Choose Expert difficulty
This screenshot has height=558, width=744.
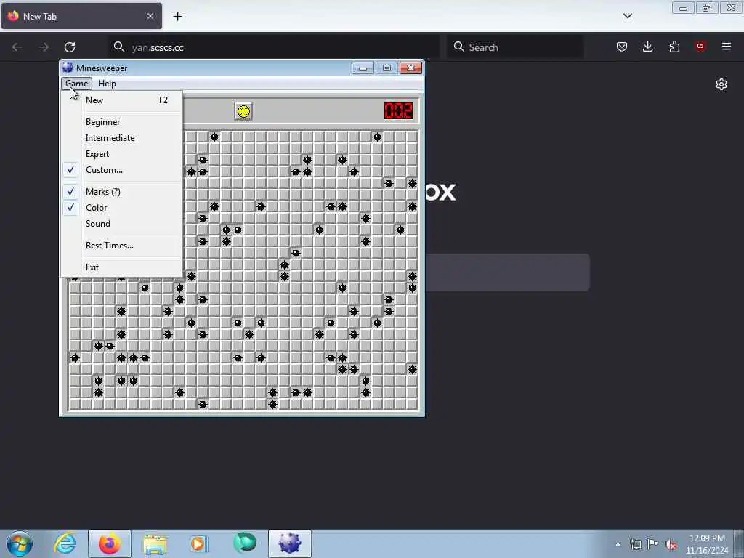point(121,154)
